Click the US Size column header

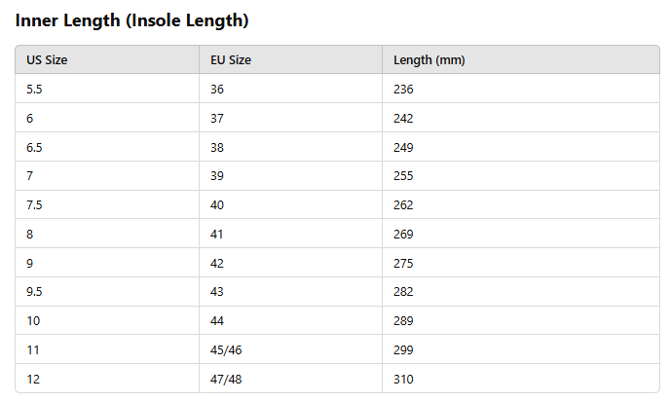[x=47, y=60]
